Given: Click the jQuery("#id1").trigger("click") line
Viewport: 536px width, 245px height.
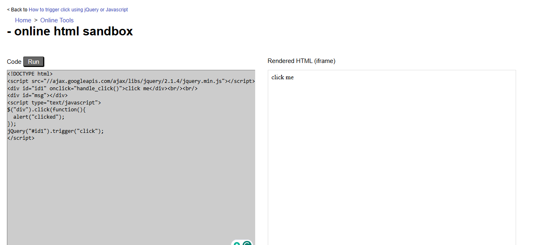Looking at the screenshot, I should (56, 131).
